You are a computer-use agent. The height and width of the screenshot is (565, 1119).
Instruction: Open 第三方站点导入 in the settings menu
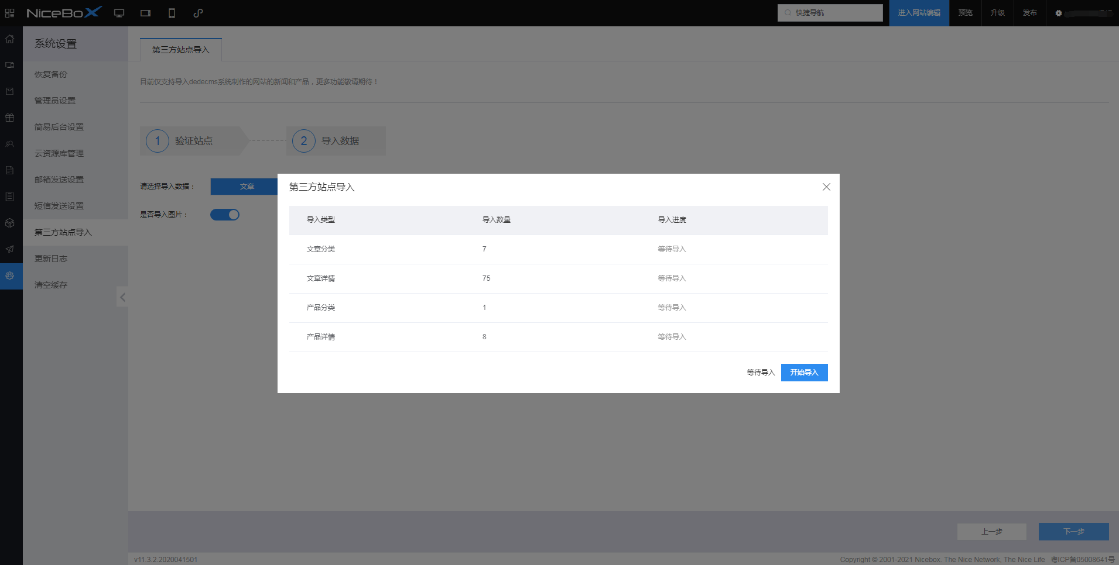[76, 232]
